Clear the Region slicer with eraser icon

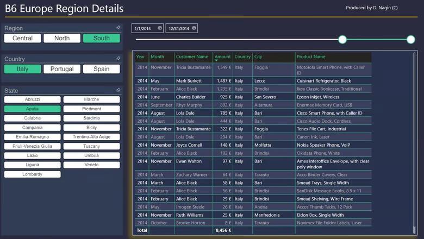pos(119,28)
